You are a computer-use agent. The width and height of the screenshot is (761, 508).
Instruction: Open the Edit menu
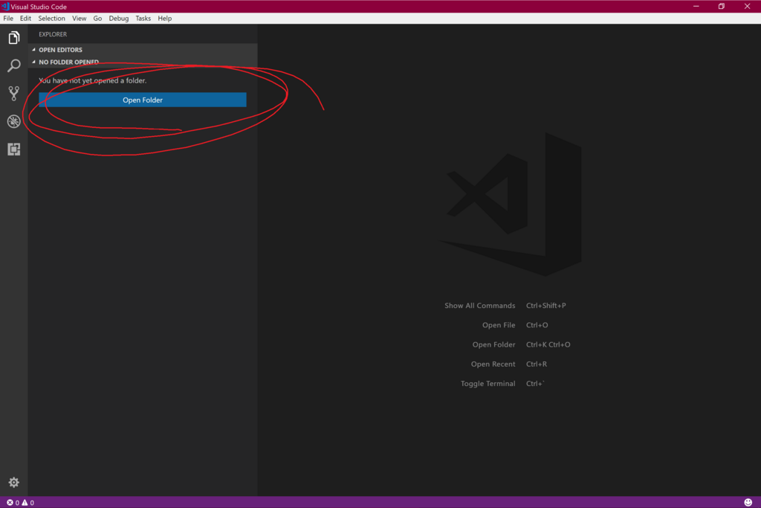coord(25,19)
